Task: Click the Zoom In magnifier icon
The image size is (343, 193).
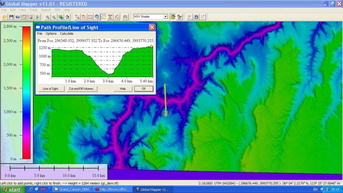Action: click(48, 17)
